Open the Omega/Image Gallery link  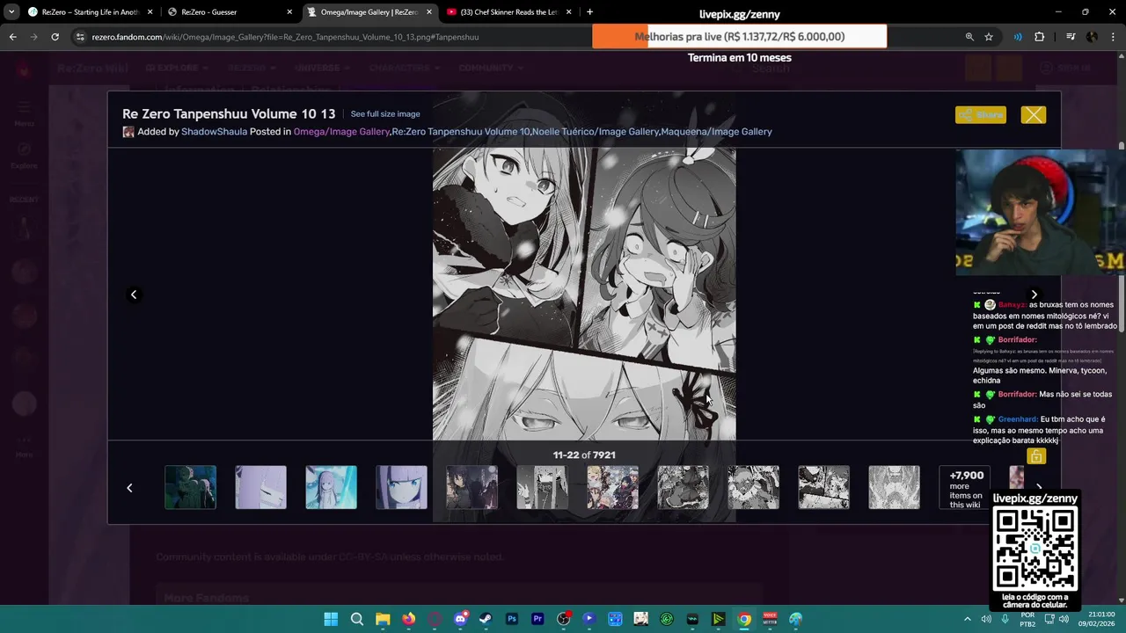[341, 132]
